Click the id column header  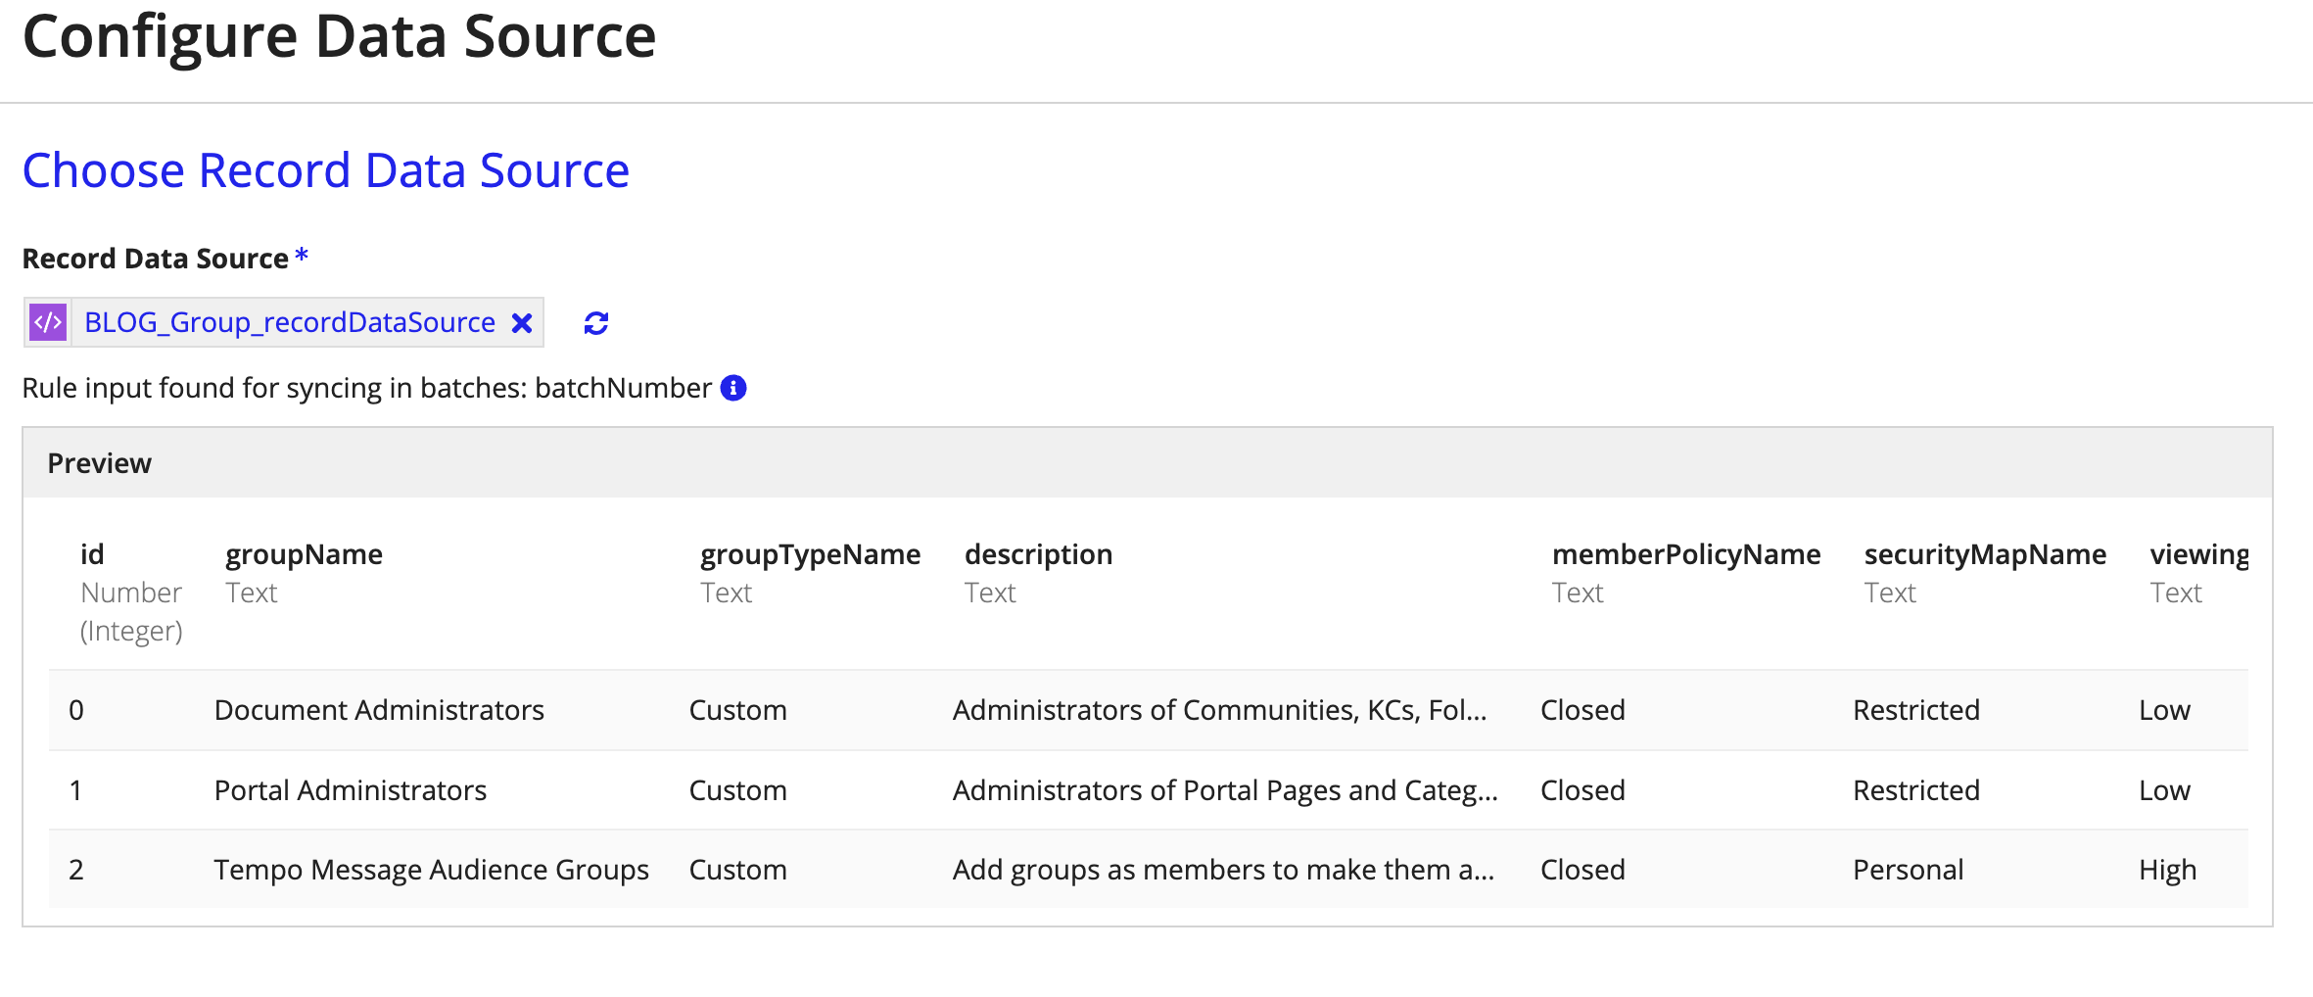pos(92,554)
